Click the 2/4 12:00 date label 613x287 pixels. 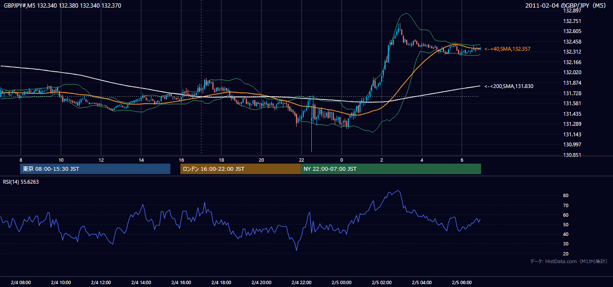pos(101,282)
